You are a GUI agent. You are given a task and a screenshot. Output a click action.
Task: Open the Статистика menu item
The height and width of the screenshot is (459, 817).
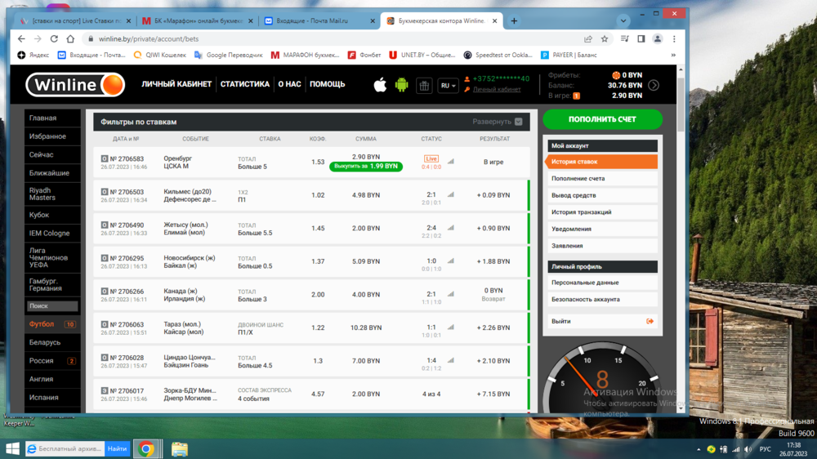244,84
